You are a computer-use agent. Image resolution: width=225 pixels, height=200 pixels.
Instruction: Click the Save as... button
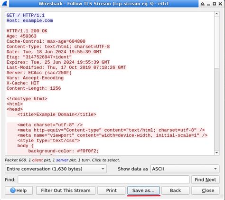click(143, 190)
